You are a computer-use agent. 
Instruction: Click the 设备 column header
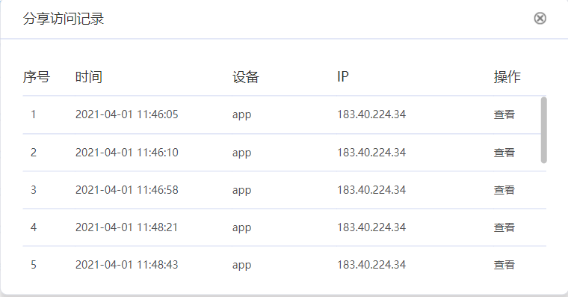pyautogui.click(x=246, y=77)
